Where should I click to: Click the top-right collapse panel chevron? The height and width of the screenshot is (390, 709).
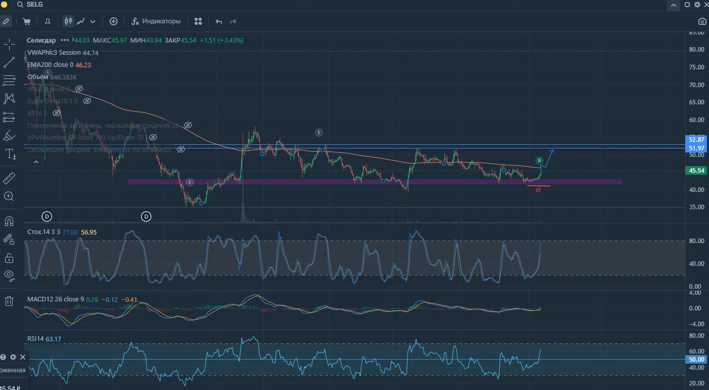click(x=673, y=5)
